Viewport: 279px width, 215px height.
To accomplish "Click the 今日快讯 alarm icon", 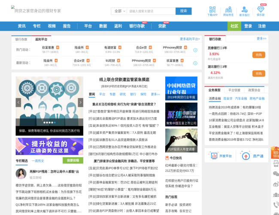I will point(167,158).
